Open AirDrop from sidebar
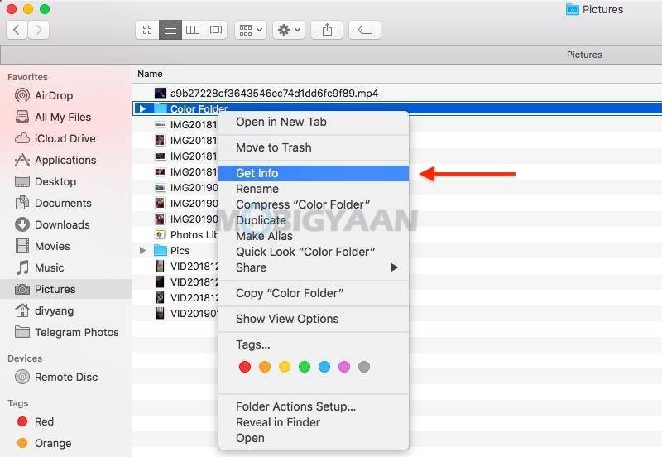This screenshot has width=662, height=457. pos(53,95)
